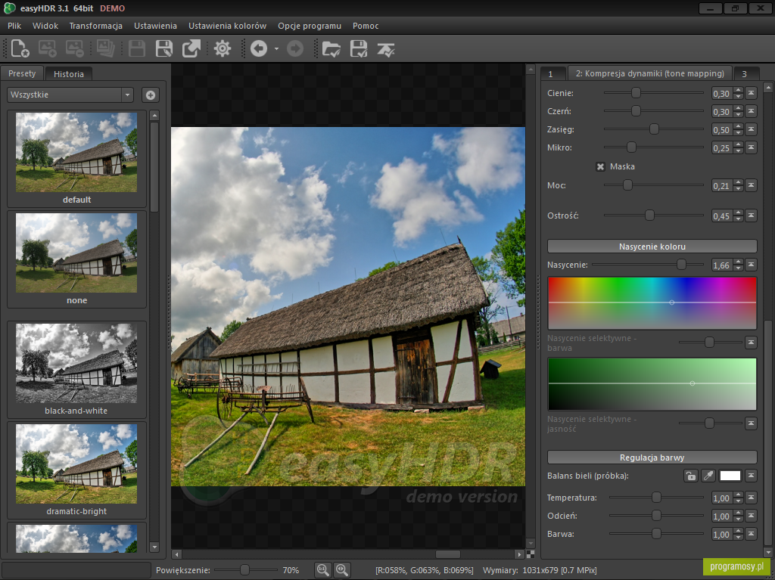Image resolution: width=775 pixels, height=580 pixels.
Task: Switch to step tab 1
Action: coord(552,73)
